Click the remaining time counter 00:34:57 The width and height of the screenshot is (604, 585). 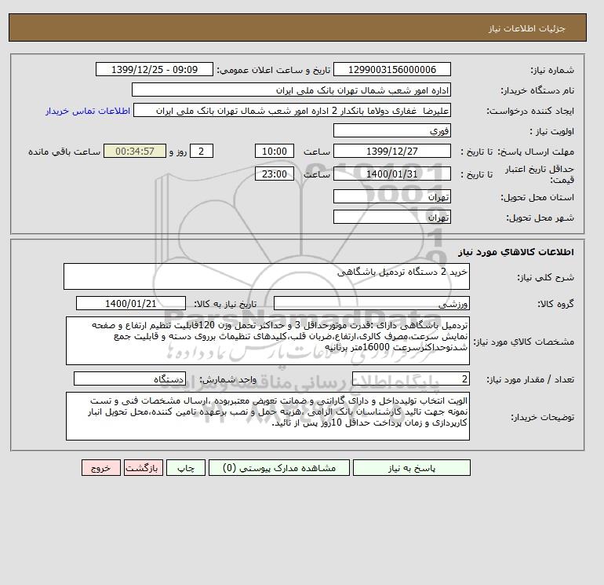coord(135,152)
